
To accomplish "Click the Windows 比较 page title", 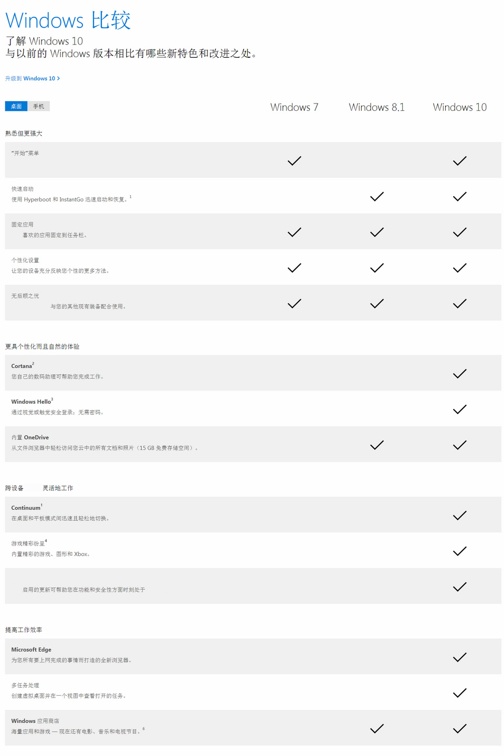I will tap(68, 21).
